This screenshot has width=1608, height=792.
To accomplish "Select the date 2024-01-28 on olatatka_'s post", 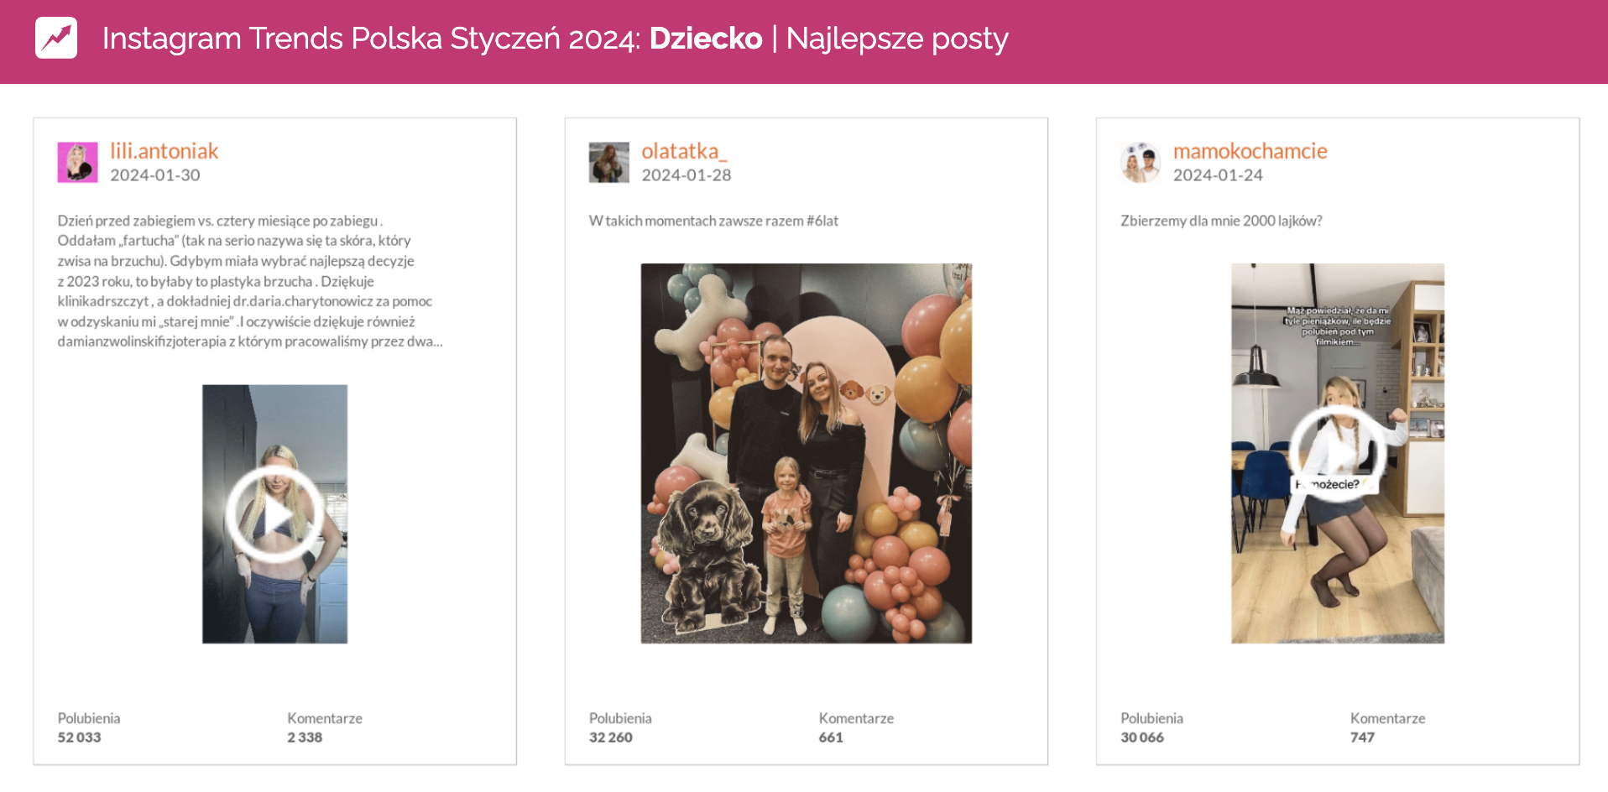I will coord(687,175).
